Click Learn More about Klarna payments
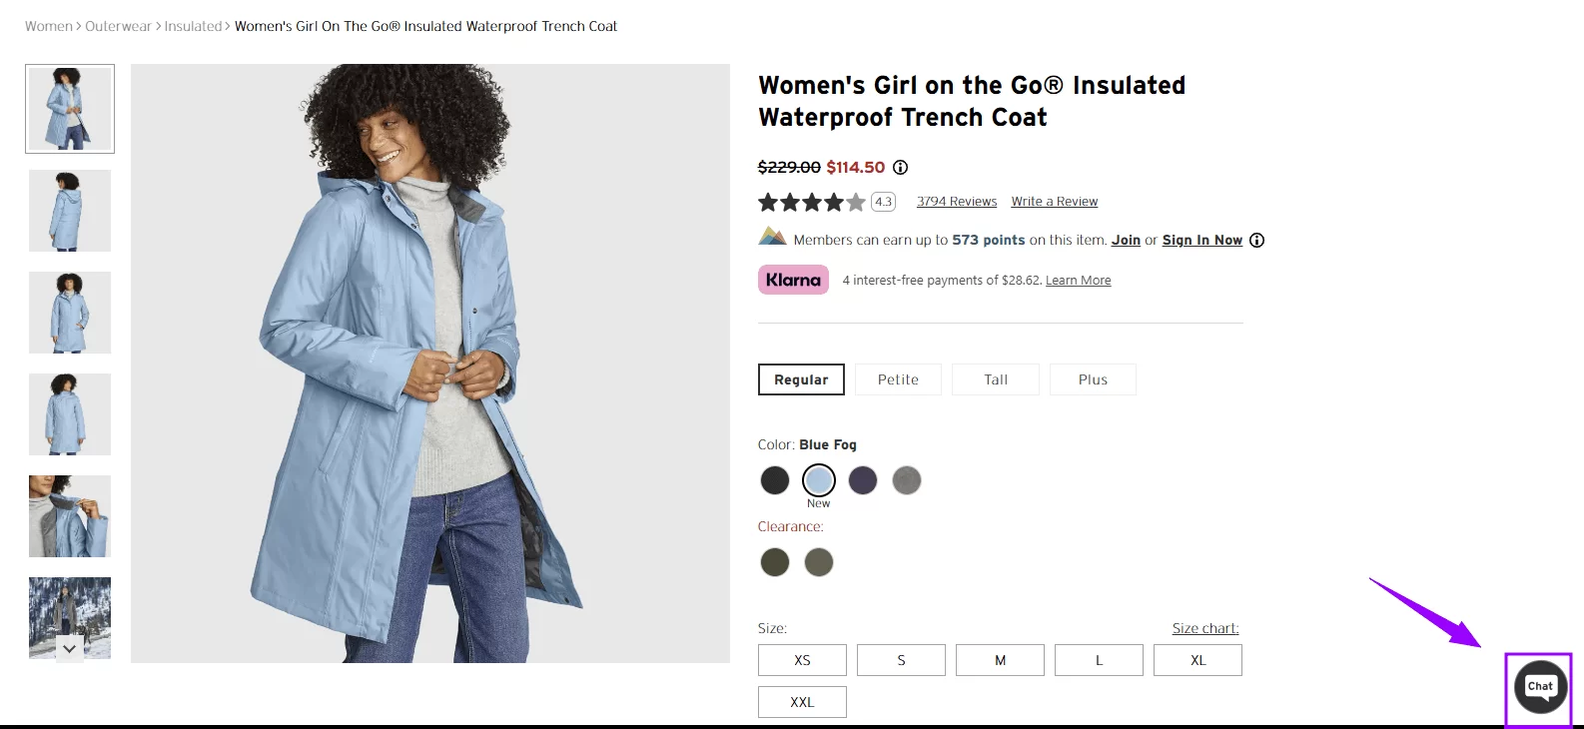This screenshot has width=1584, height=729. coord(1078,280)
